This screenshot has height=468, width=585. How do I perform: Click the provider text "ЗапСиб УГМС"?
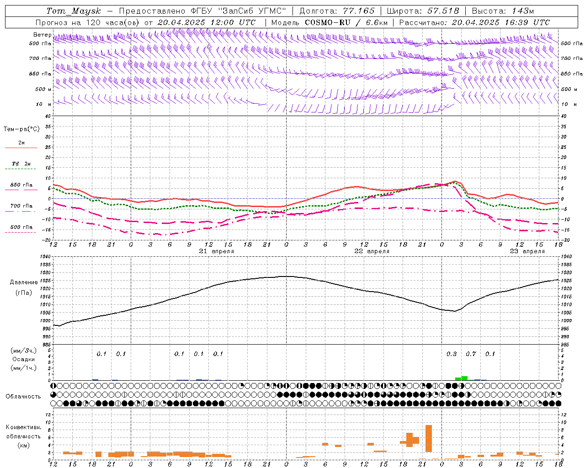[x=252, y=11]
